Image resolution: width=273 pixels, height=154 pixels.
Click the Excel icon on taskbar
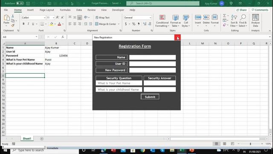tap(181, 150)
